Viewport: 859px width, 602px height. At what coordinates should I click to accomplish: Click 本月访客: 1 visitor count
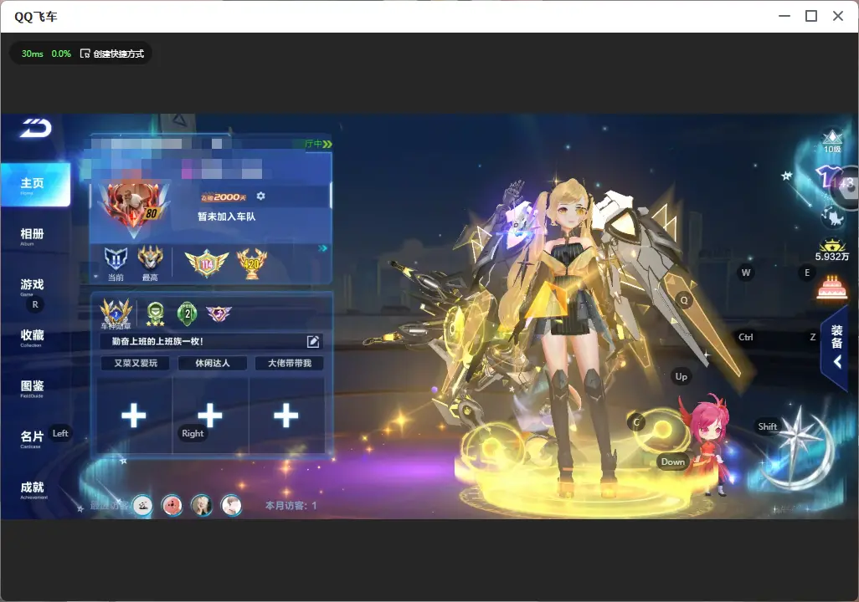click(x=291, y=506)
